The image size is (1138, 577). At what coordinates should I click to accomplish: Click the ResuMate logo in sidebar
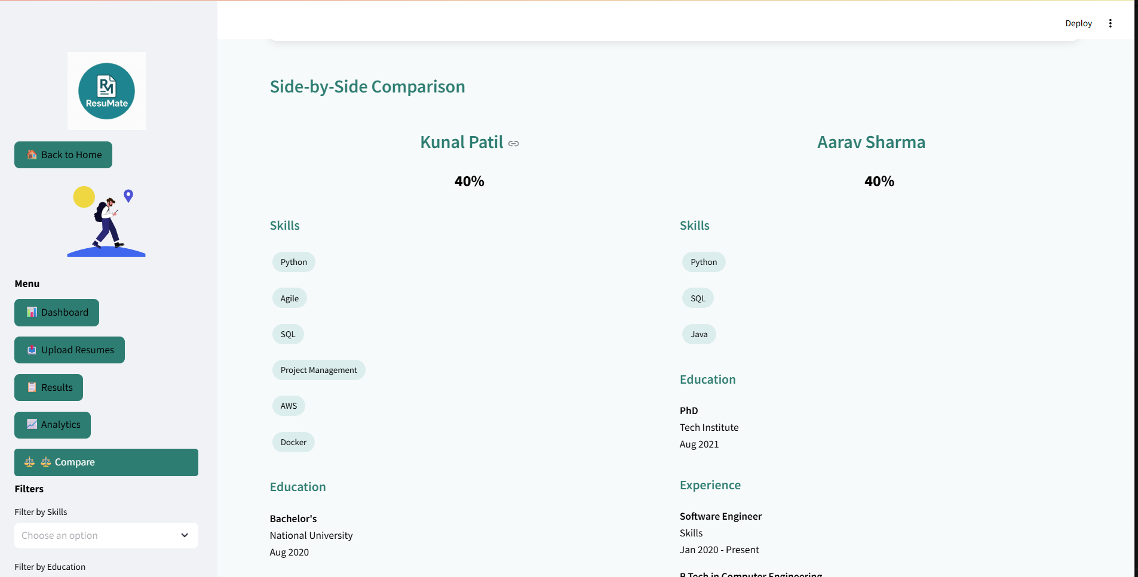(106, 91)
